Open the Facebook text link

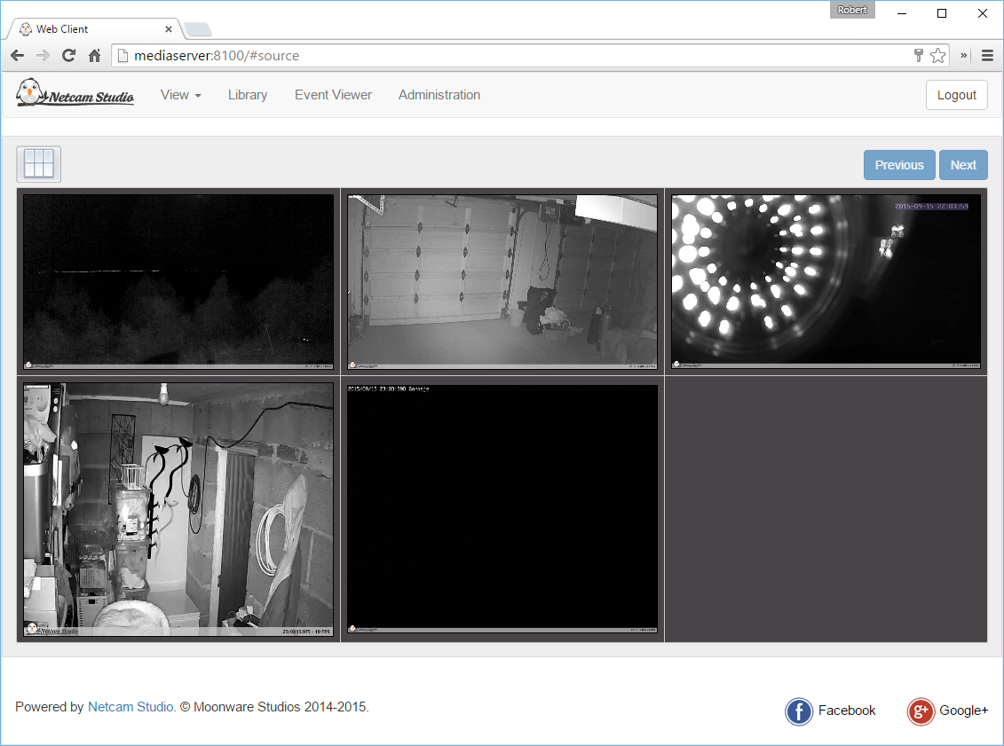(847, 711)
